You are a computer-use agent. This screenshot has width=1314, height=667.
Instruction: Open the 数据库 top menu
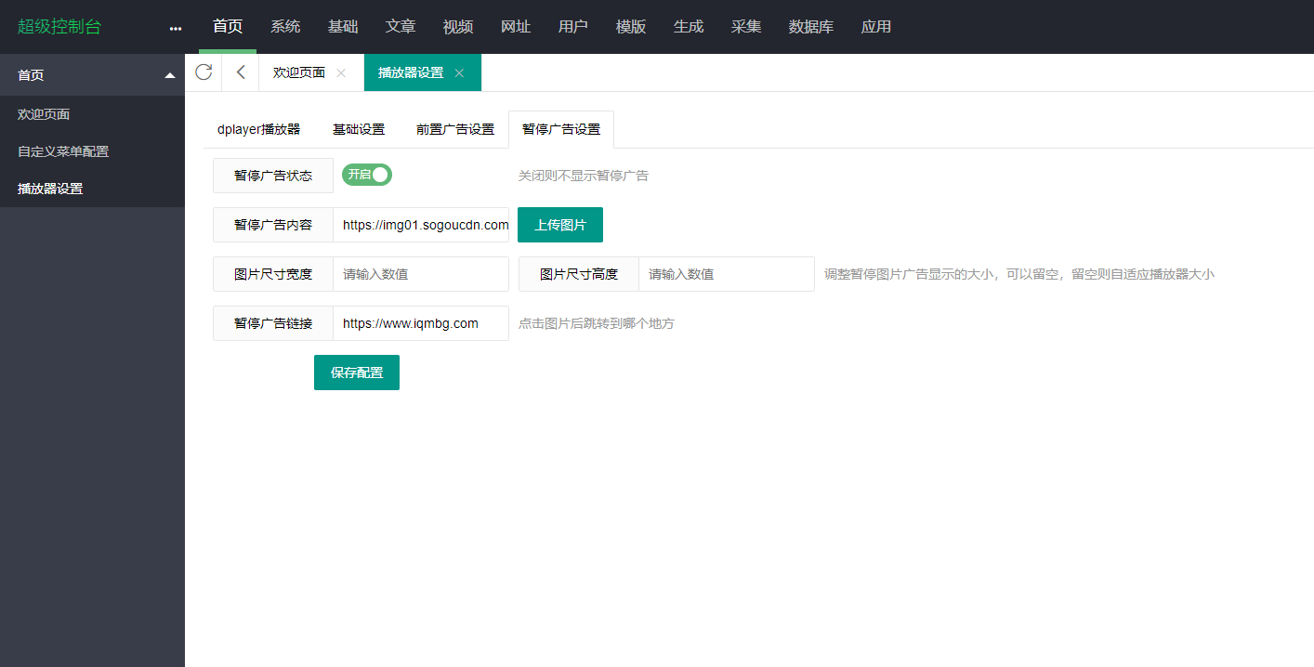pyautogui.click(x=811, y=27)
